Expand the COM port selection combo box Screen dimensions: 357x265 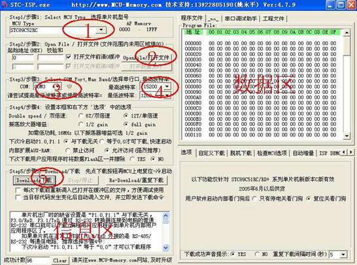57,87
